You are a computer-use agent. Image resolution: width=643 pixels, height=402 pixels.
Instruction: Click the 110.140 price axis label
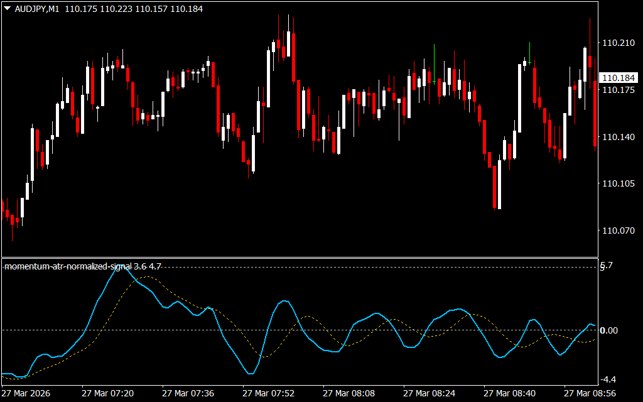617,137
